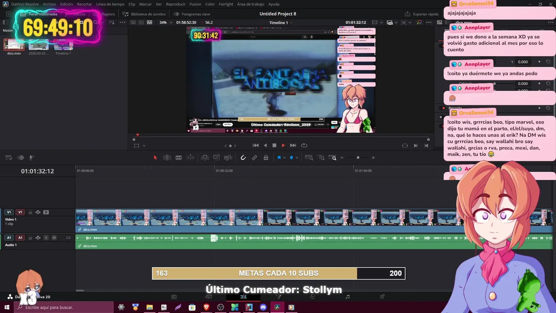This screenshot has height=313, width=556.
Task: Open the Ayuda menu
Action: click(274, 4)
